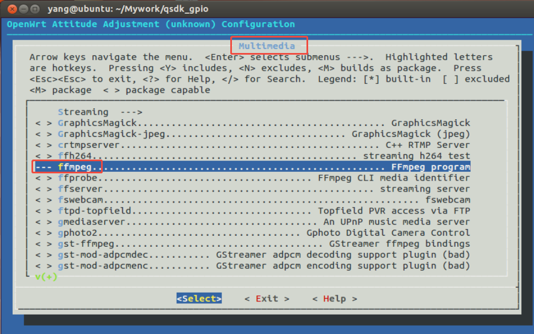
Task: Toggle the ffserver package selection marker
Action: (44, 189)
